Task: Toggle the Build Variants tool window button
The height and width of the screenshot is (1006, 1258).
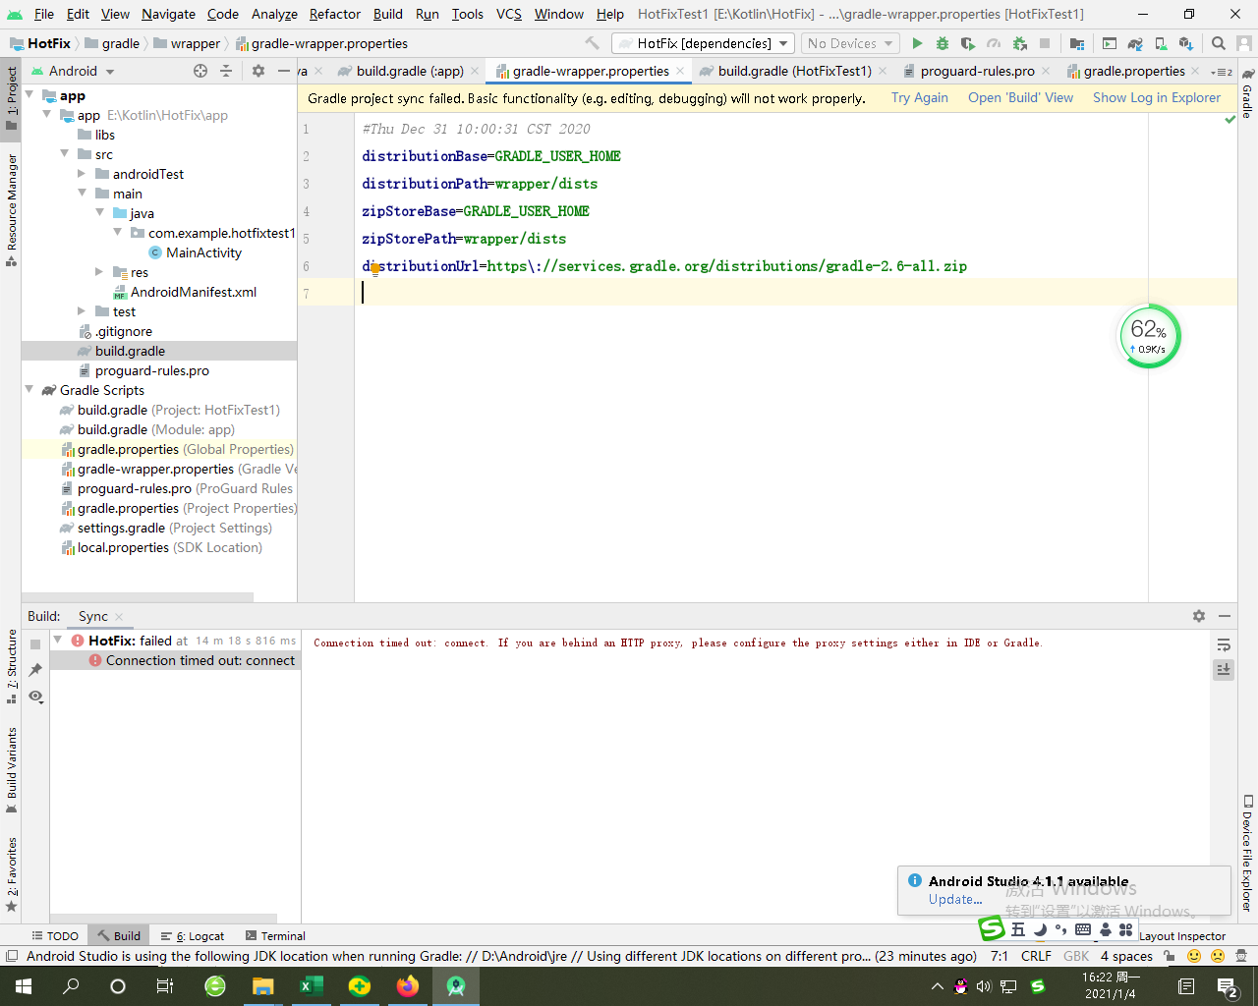Action: tap(12, 770)
